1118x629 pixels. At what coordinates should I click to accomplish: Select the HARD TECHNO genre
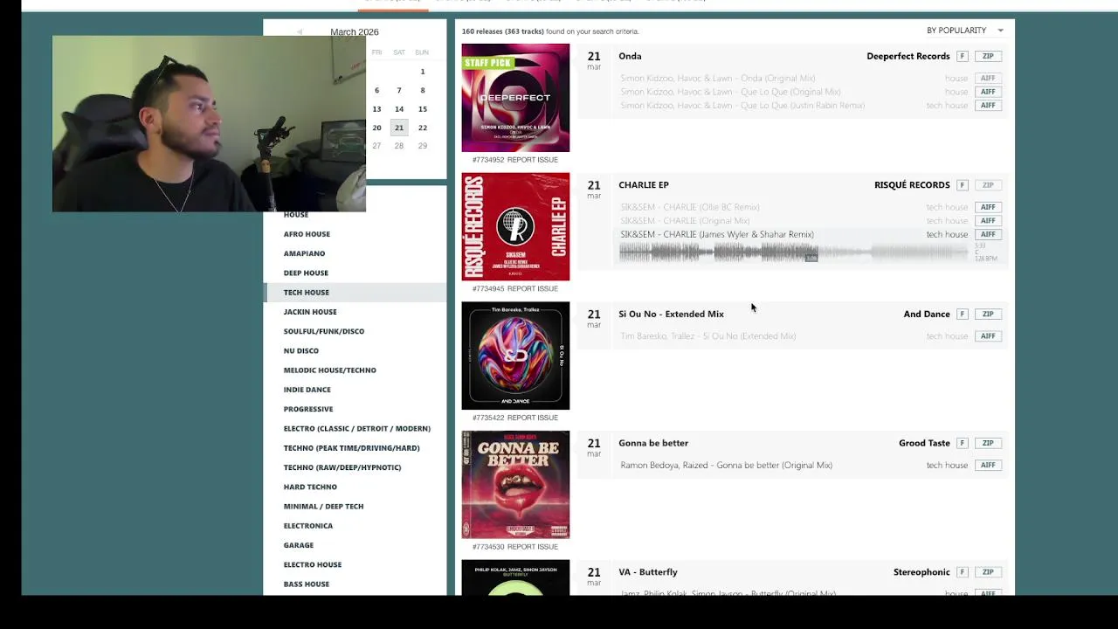point(310,487)
